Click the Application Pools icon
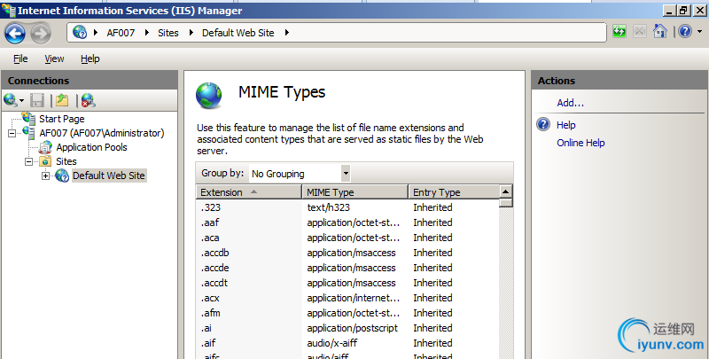This screenshot has height=359, width=709. pos(45,147)
